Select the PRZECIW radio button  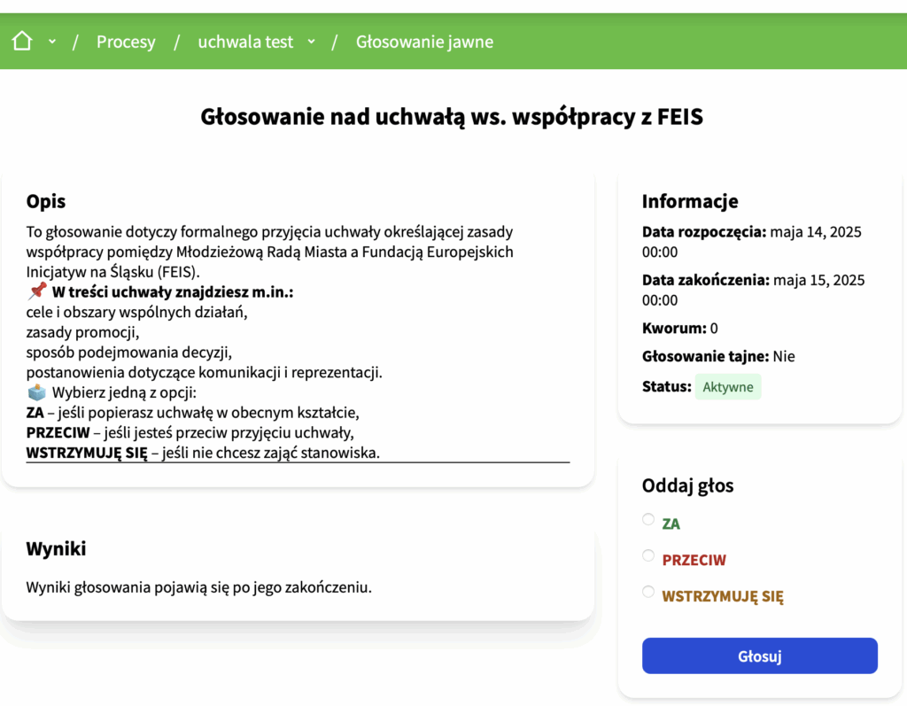tap(647, 555)
